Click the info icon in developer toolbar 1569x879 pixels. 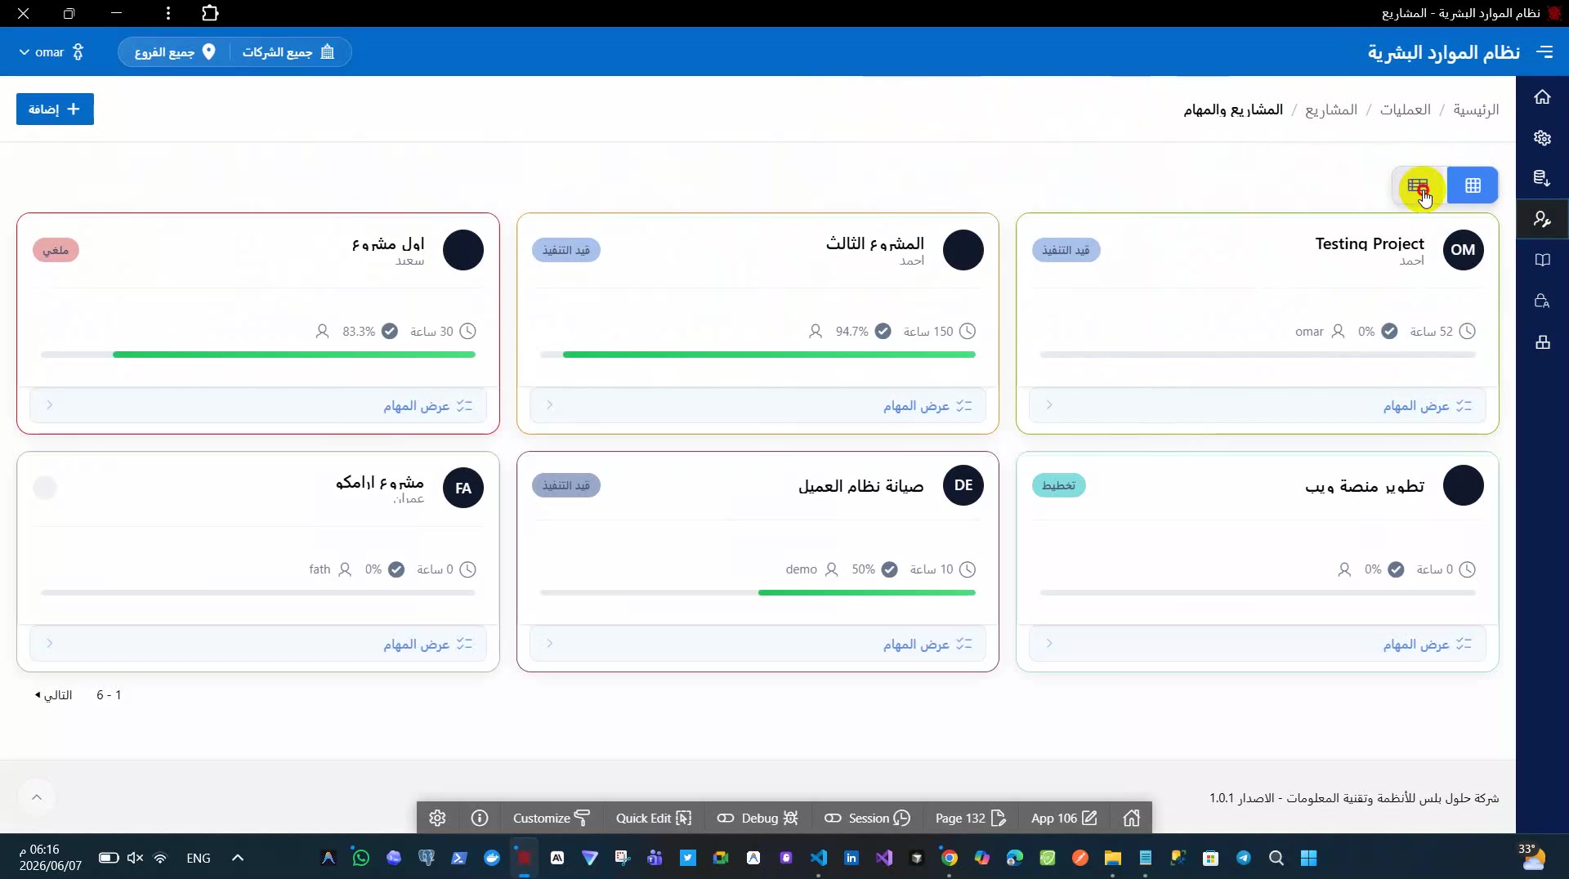480,818
